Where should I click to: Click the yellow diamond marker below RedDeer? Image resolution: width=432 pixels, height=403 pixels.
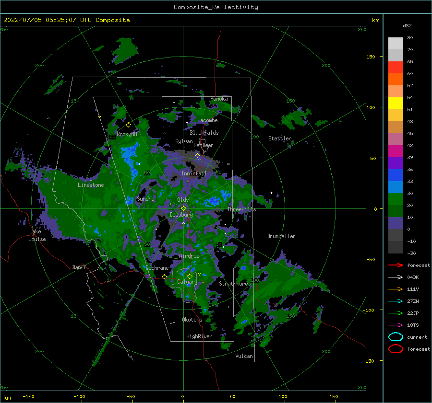coord(198,156)
